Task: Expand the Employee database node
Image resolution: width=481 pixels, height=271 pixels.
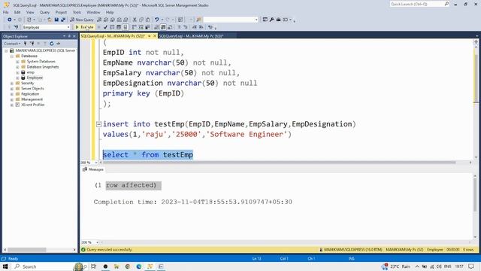Action: (17, 78)
